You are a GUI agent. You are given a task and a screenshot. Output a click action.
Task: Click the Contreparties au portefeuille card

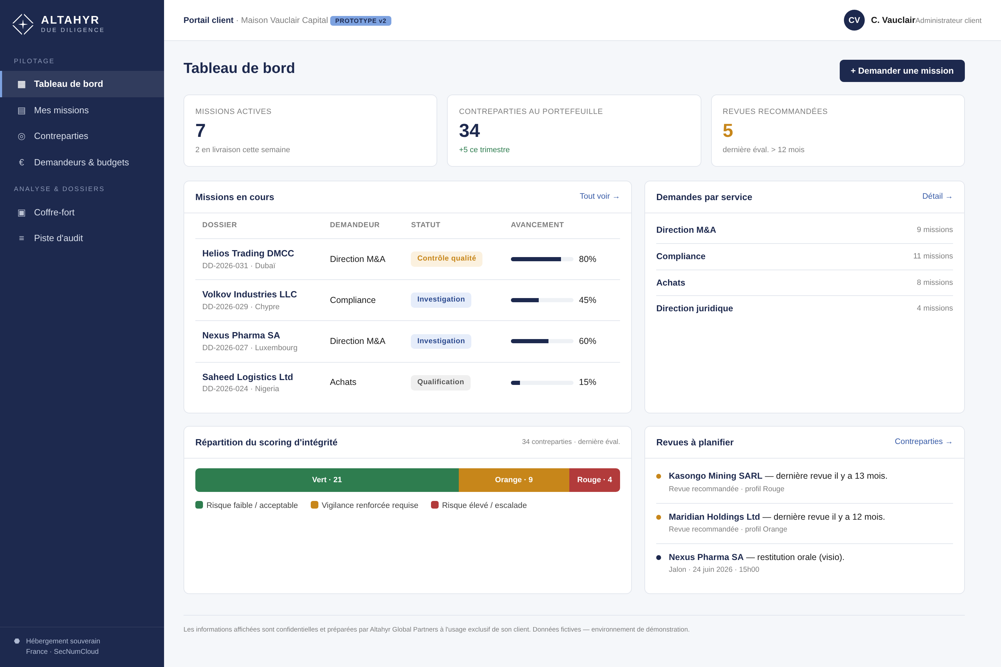pyautogui.click(x=574, y=131)
